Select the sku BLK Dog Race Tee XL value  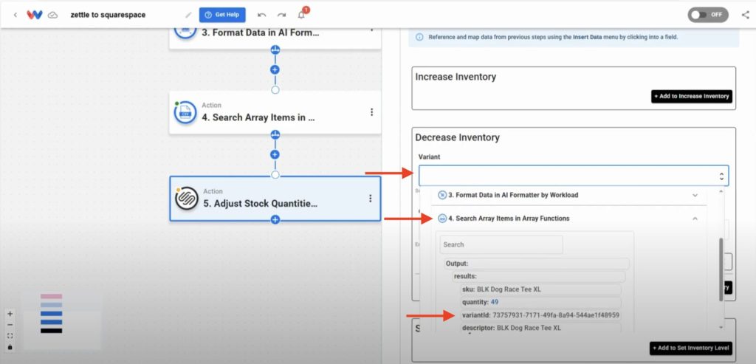coord(541,289)
